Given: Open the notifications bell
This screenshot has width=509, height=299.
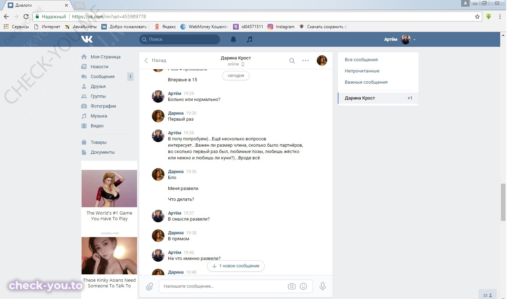Looking at the screenshot, I should [x=233, y=39].
